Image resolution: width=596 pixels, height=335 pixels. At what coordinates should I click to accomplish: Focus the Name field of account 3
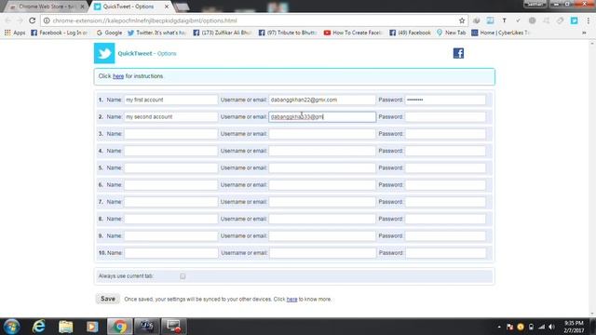click(x=171, y=134)
